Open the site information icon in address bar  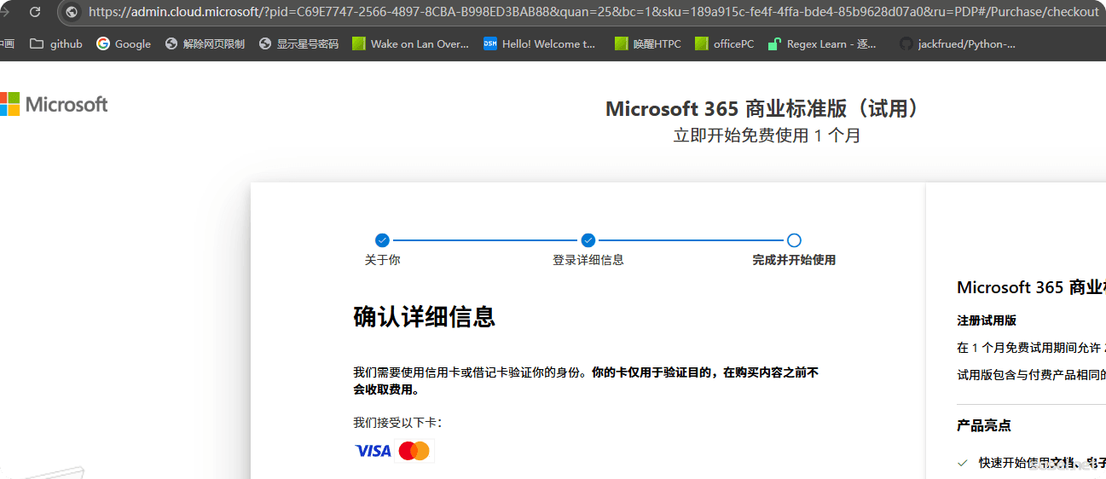point(72,12)
